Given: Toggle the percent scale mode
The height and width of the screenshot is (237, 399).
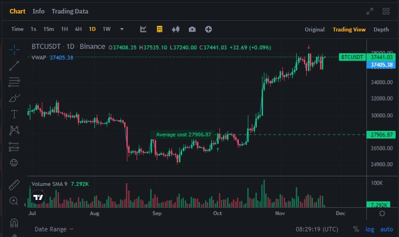Looking at the screenshot, I should [x=356, y=229].
